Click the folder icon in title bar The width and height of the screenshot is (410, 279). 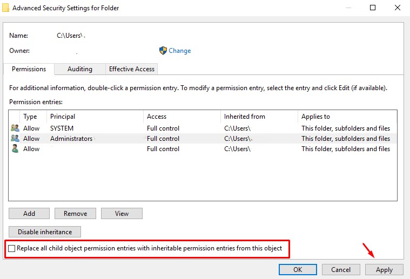click(5, 8)
